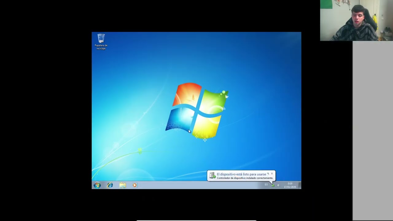This screenshot has height=221, width=393.
Task: Click the Show desktop strip beside the clock
Action: point(300,185)
